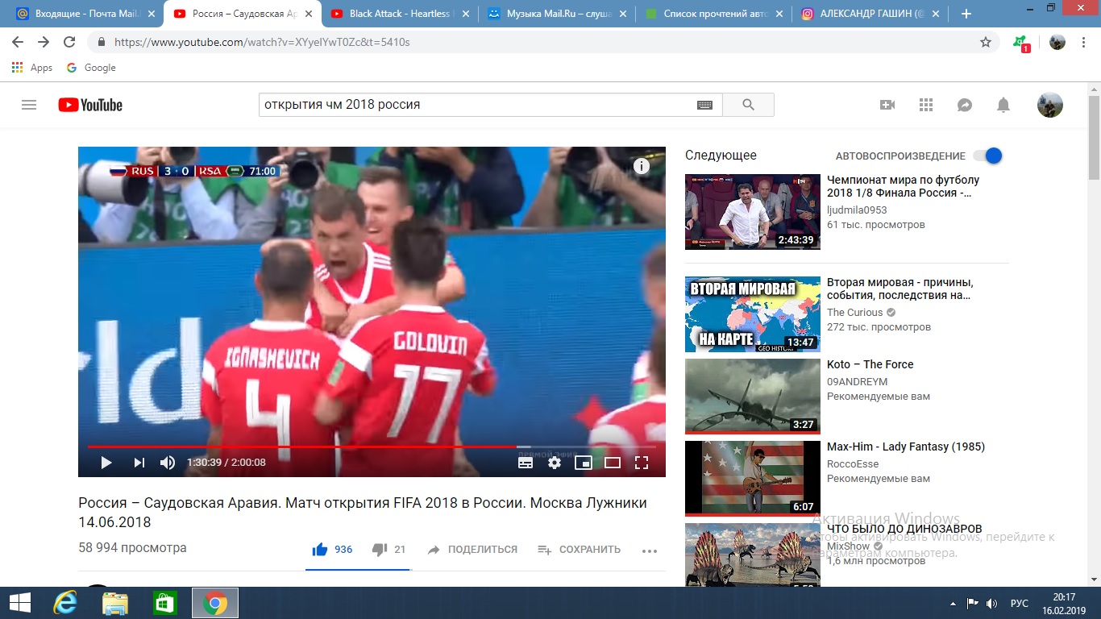Open File Explorer from taskbar

[x=115, y=603]
